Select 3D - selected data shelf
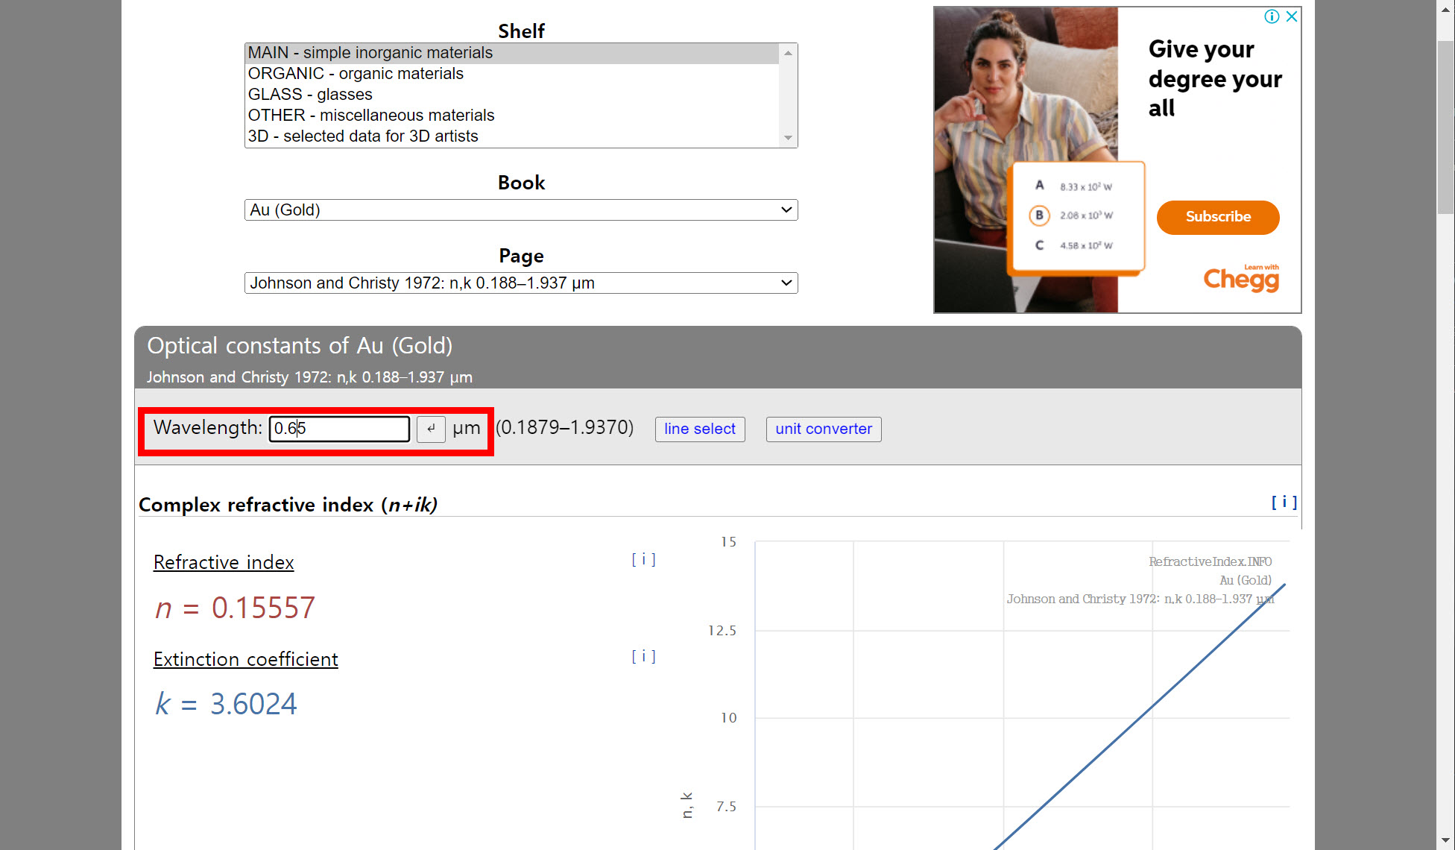Viewport: 1455px width, 850px height. point(363,136)
